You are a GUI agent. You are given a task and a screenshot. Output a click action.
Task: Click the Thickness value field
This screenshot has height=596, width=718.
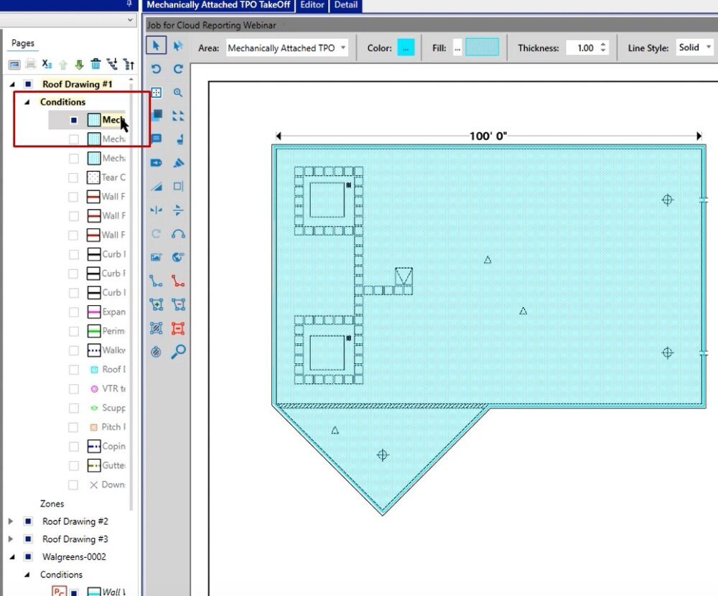(584, 48)
